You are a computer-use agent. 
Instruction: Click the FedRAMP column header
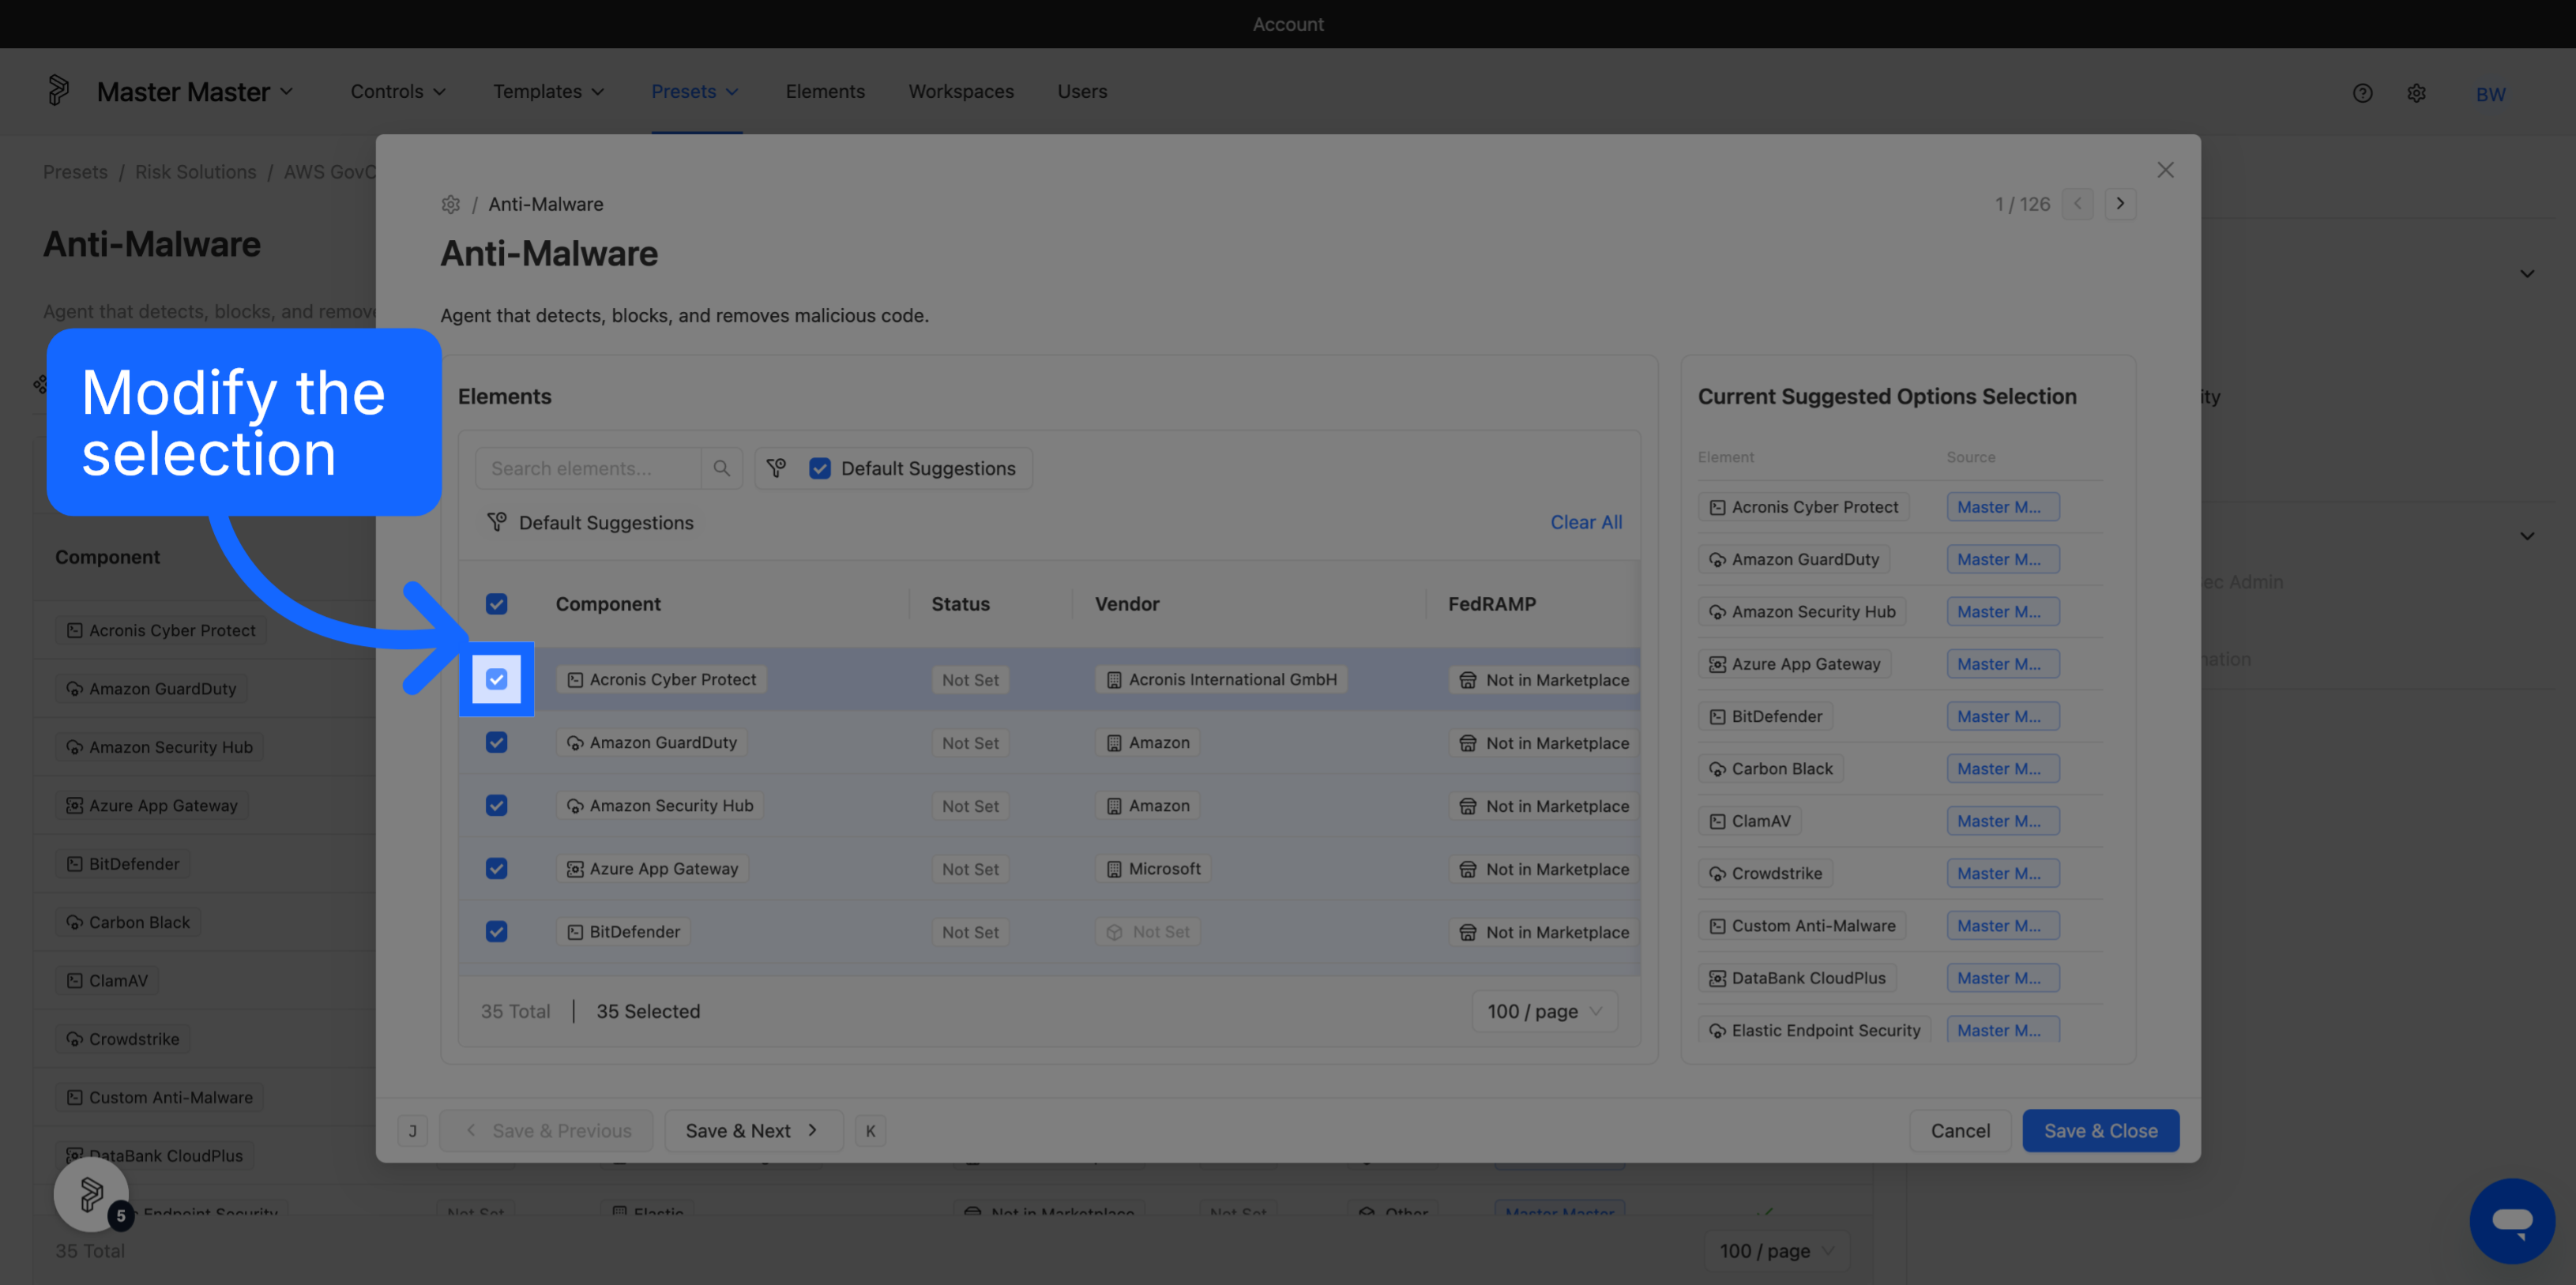[x=1492, y=604]
